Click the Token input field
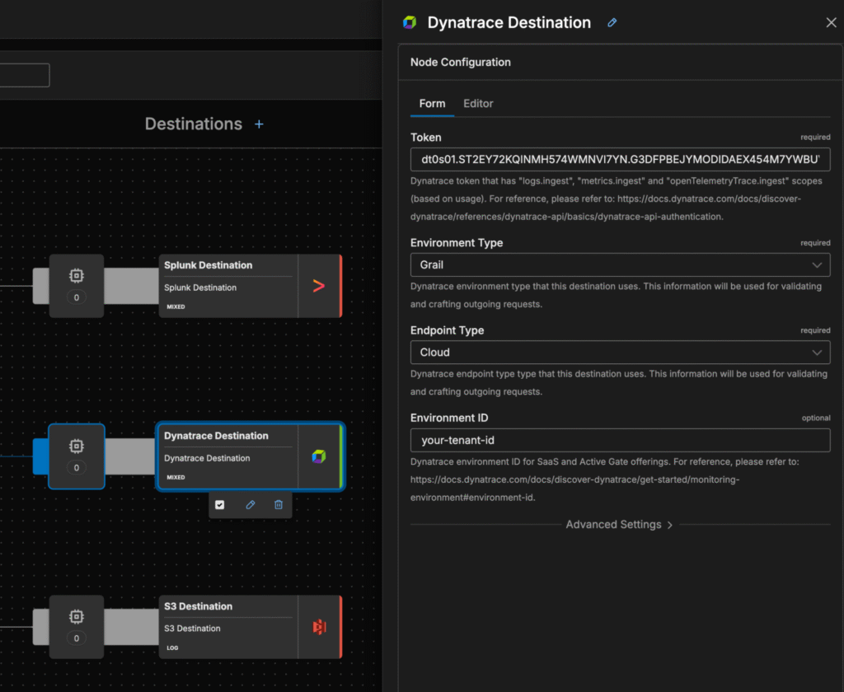 pos(620,159)
